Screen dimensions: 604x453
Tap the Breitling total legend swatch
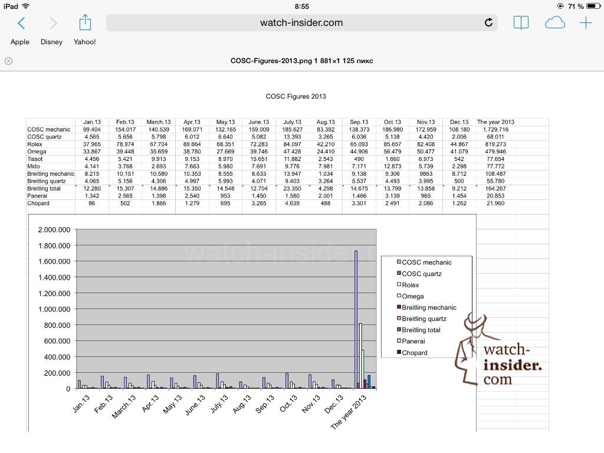click(x=399, y=330)
